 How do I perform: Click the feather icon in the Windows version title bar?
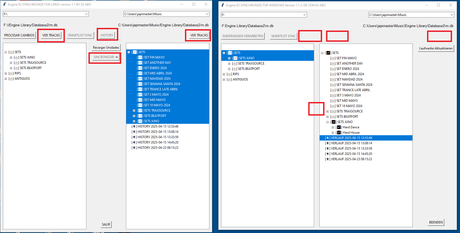pos(223,5)
